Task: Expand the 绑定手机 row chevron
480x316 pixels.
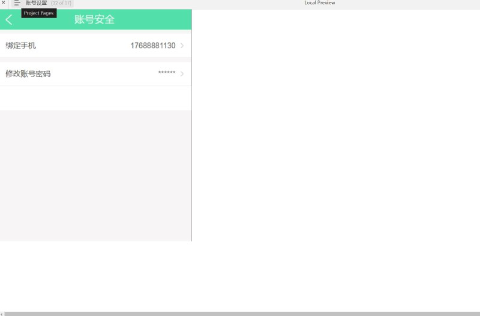Action: [182, 46]
